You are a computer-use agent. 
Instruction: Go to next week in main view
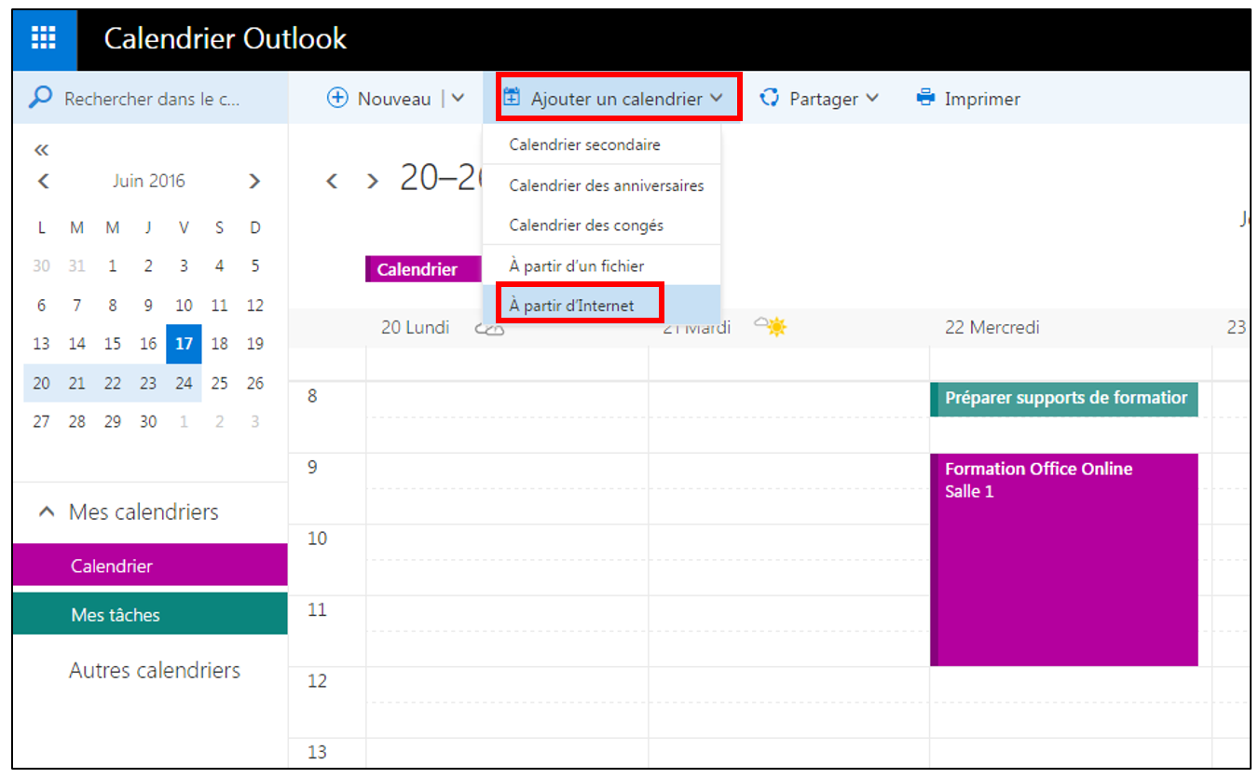[x=373, y=181]
